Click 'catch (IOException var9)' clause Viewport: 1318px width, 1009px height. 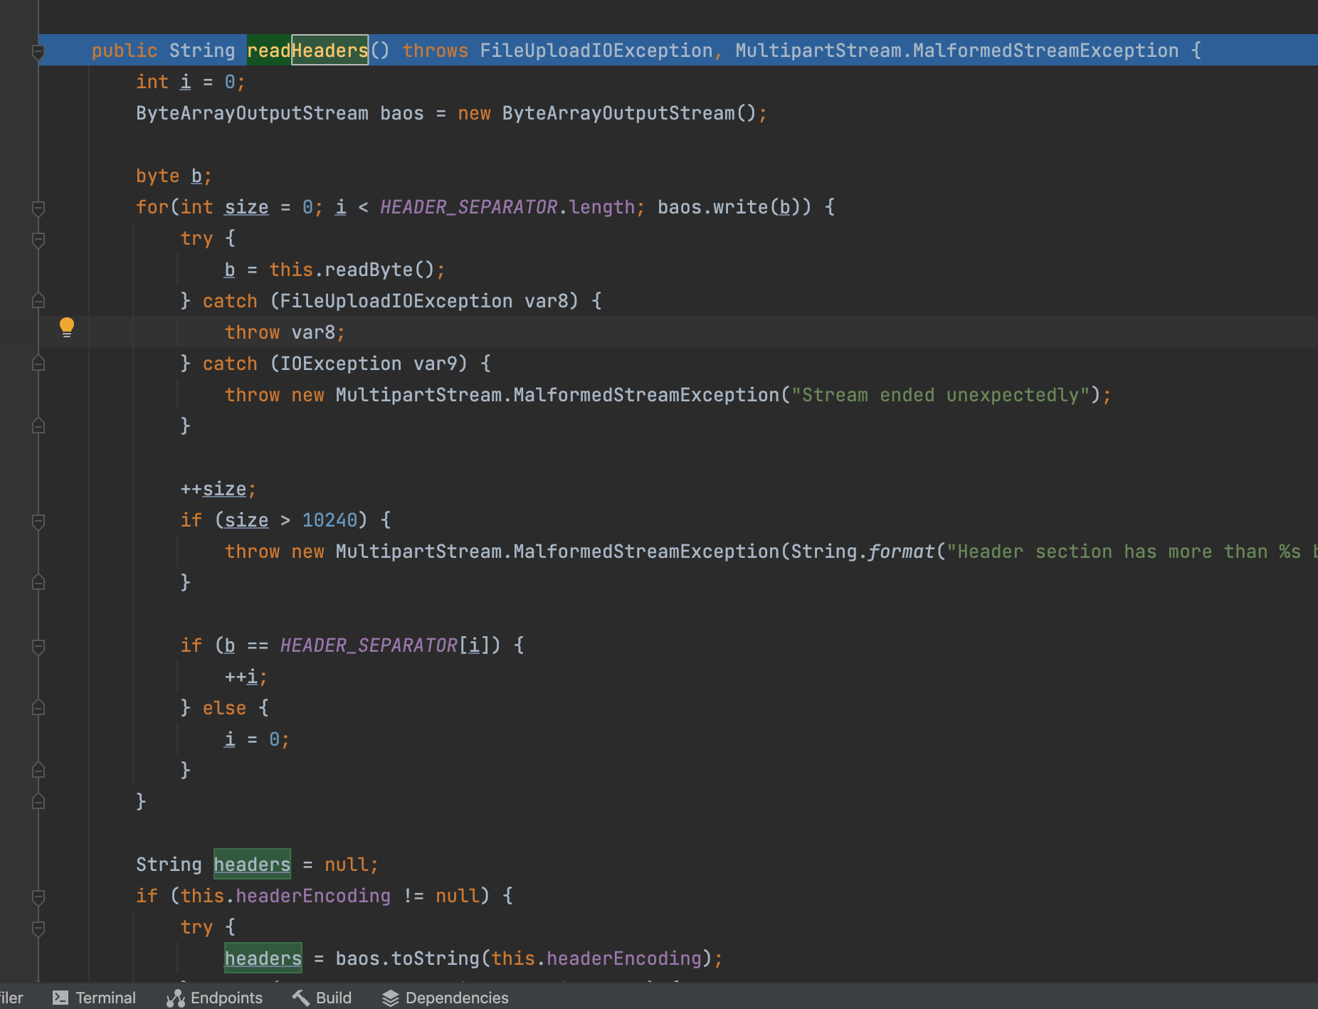335,364
